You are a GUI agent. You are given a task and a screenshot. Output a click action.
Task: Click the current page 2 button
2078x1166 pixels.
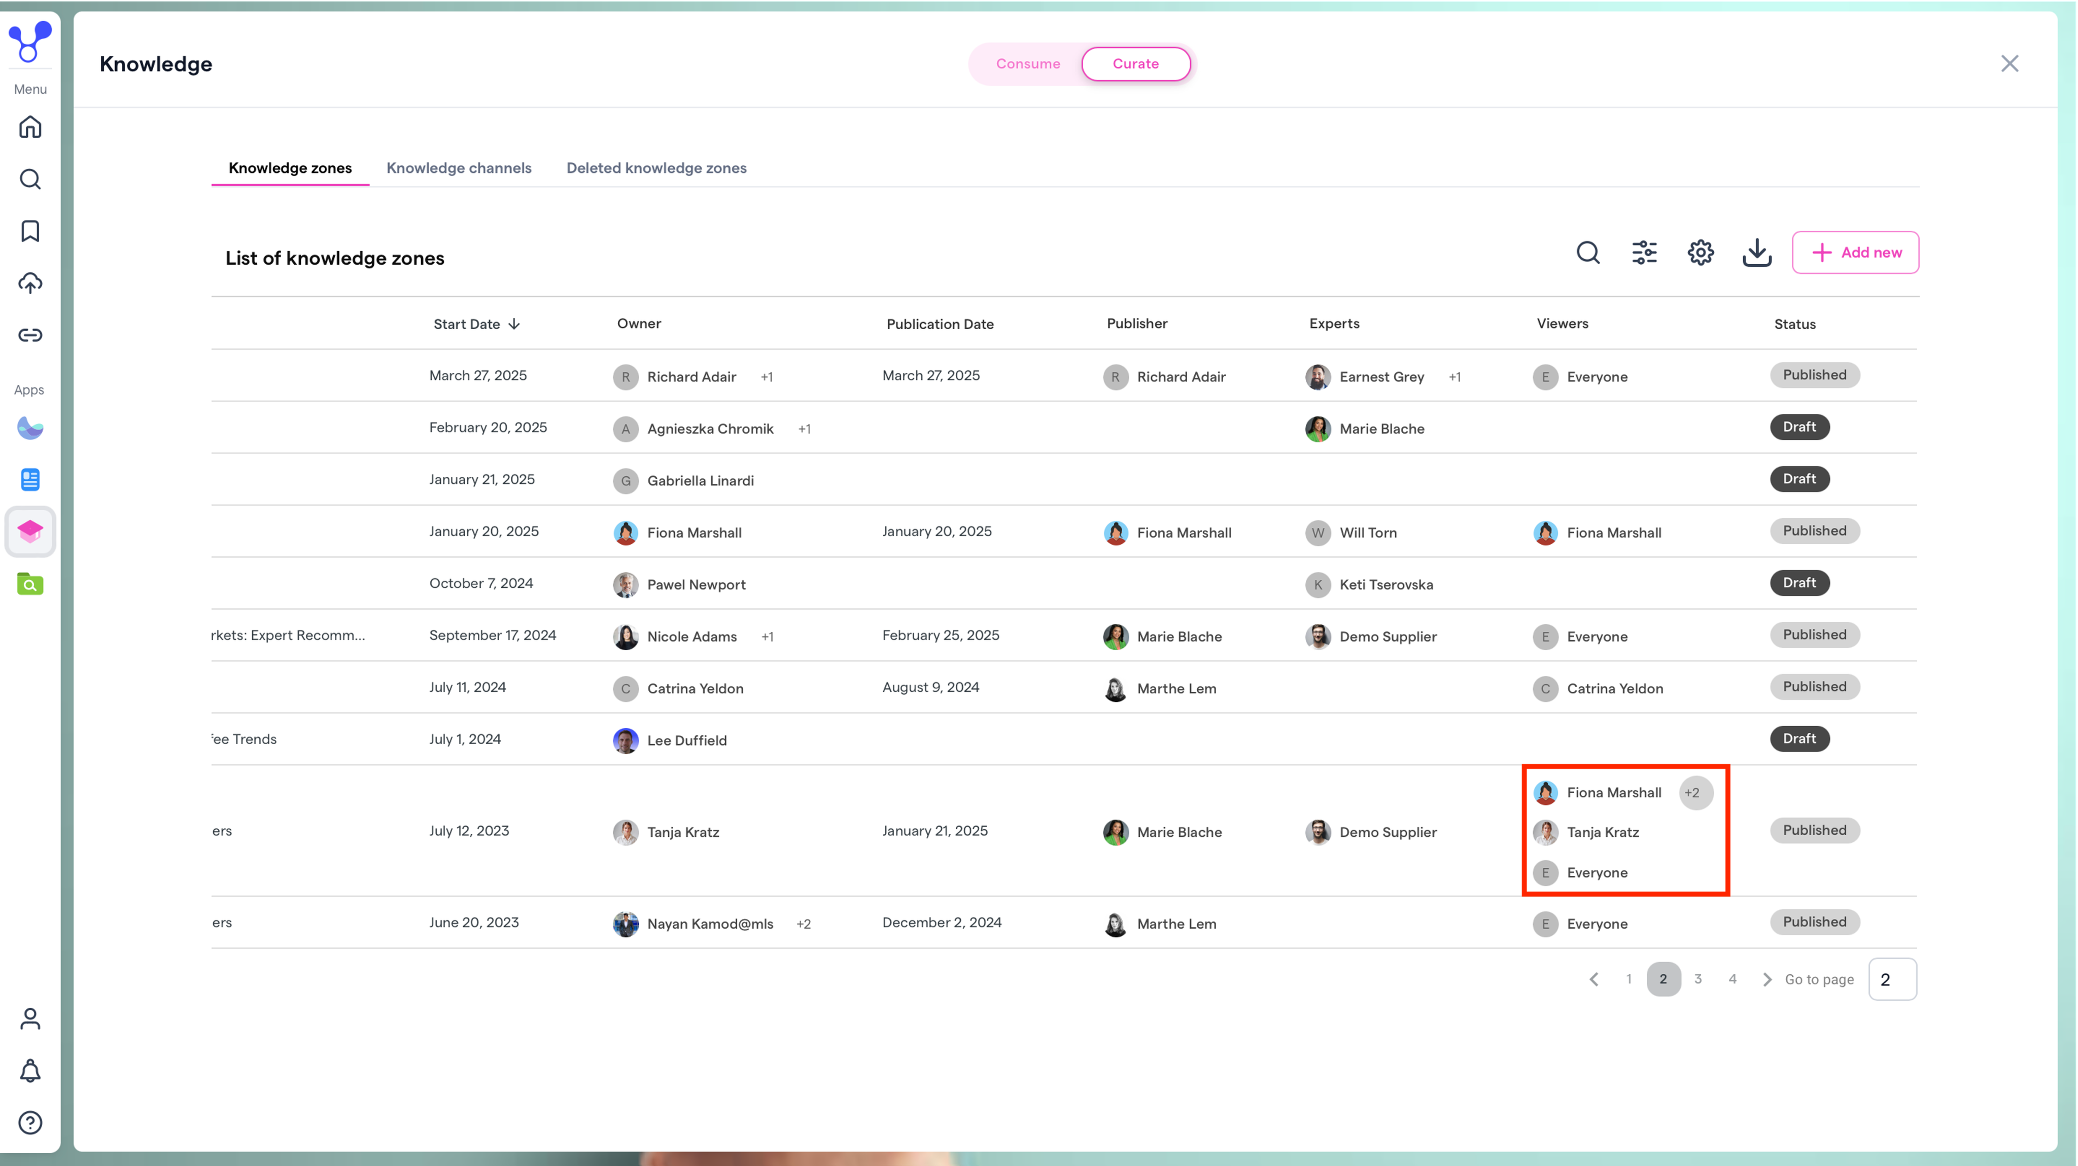1664,980
